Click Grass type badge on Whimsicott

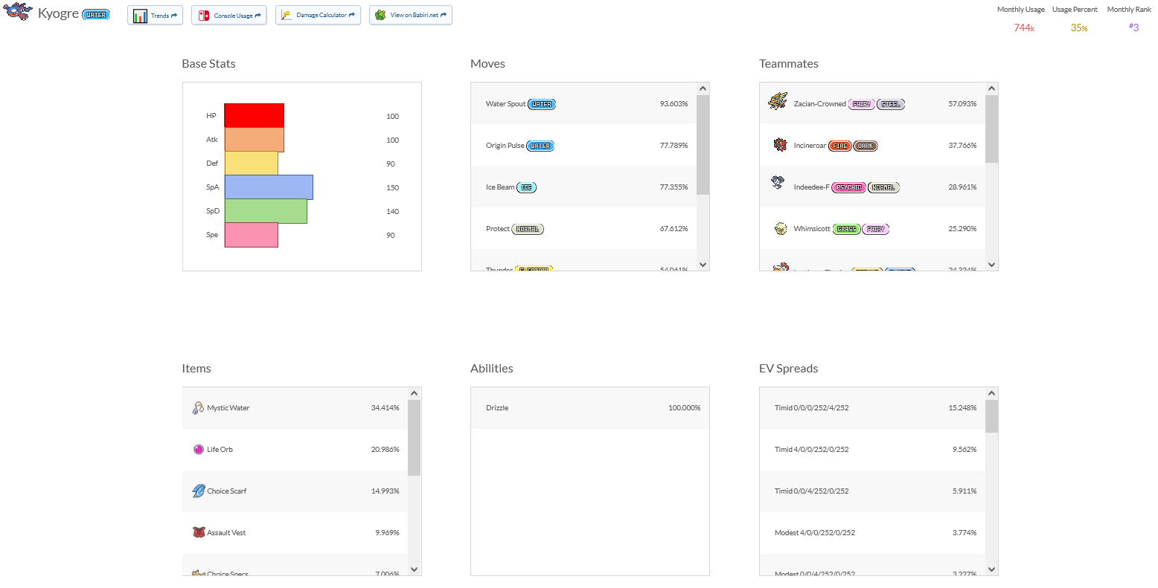pyautogui.click(x=846, y=229)
